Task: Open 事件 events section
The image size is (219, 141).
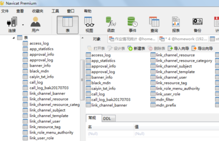Action: tap(132, 25)
